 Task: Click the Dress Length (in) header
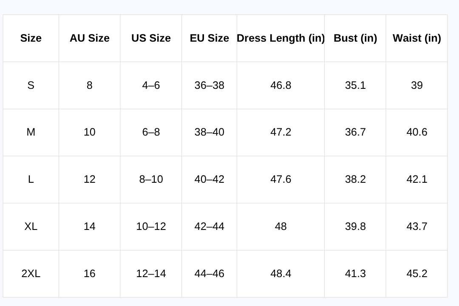click(x=281, y=38)
